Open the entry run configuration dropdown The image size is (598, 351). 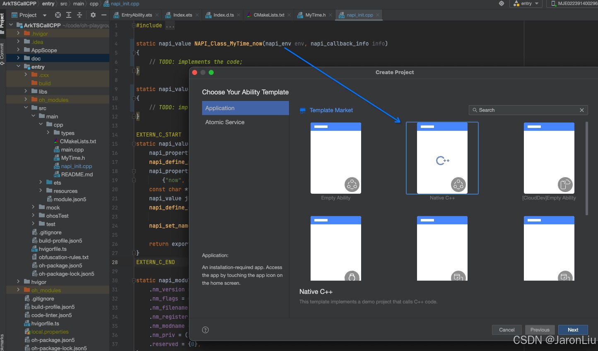(527, 3)
